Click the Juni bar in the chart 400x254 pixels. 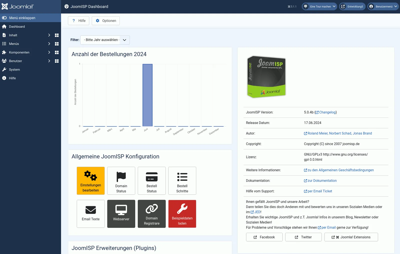coord(147,95)
